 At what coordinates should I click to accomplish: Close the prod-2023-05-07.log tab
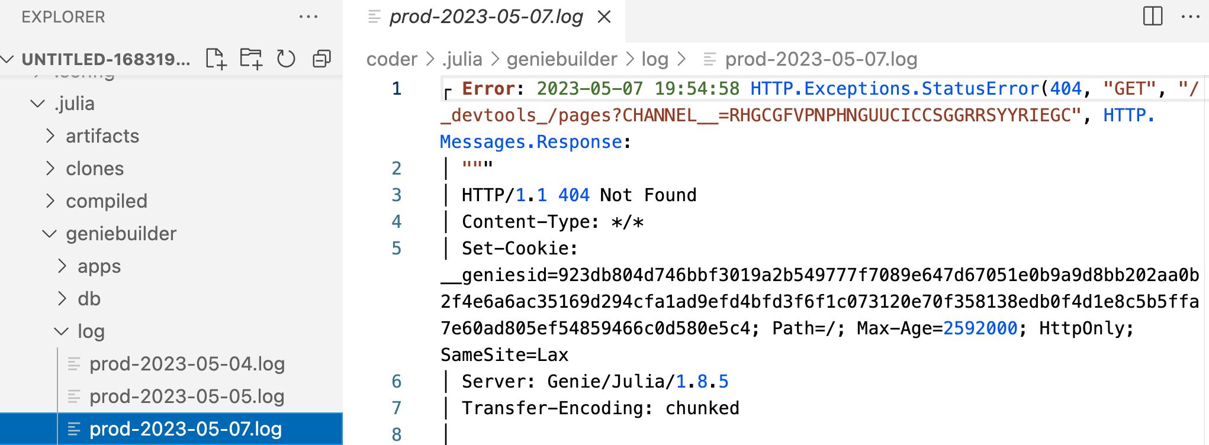604,17
